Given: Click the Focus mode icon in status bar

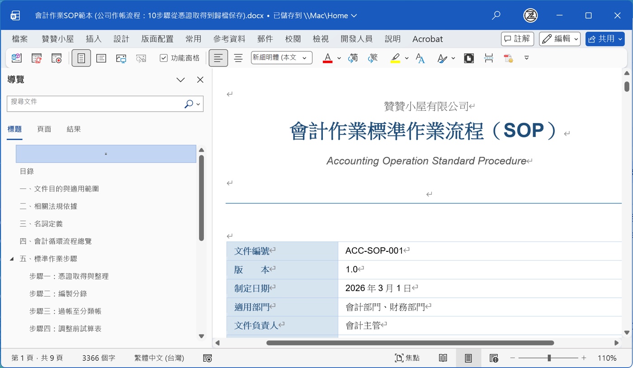Looking at the screenshot, I should (x=407, y=358).
